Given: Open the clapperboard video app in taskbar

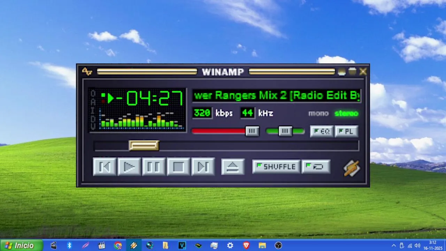Looking at the screenshot, I should pyautogui.click(x=53, y=245).
